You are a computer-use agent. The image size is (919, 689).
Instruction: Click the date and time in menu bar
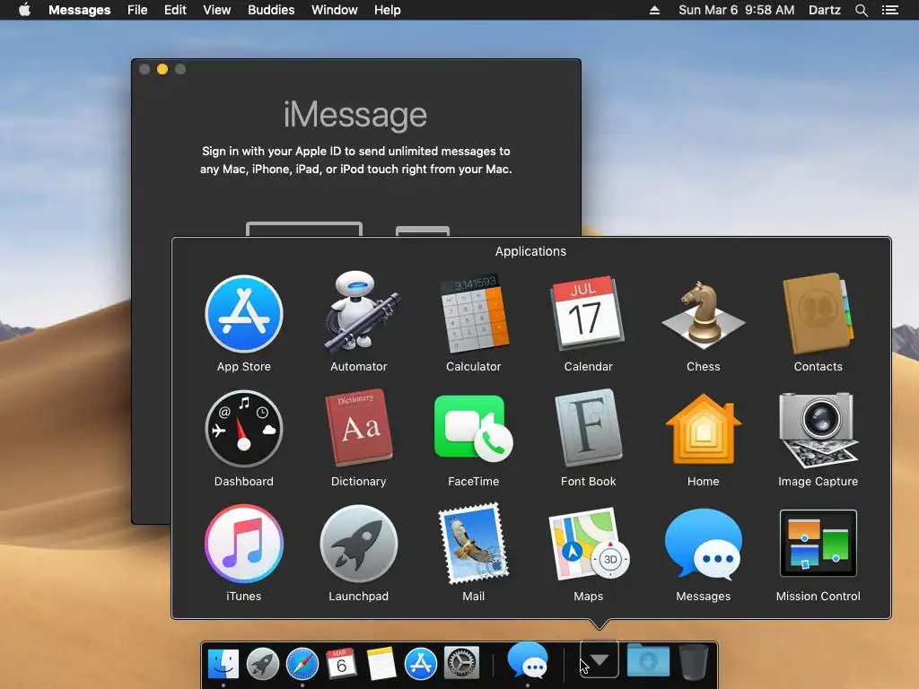[736, 10]
